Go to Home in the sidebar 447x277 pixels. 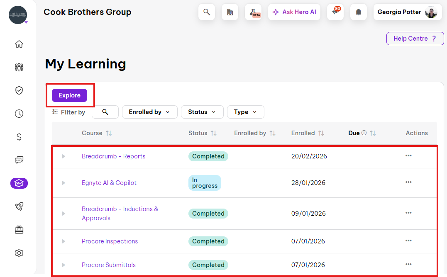[19, 44]
